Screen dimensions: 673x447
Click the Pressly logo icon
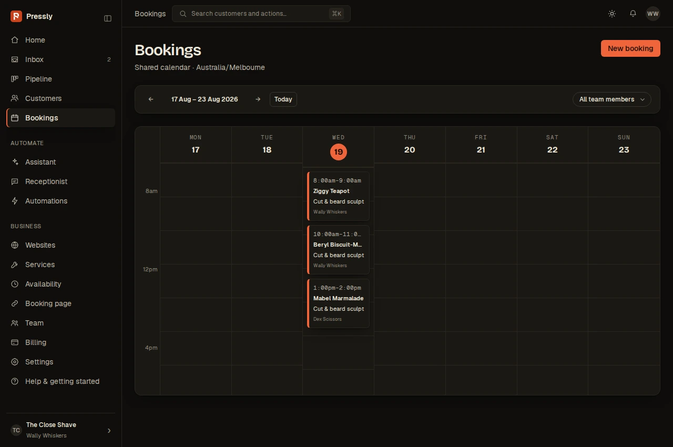click(16, 16)
